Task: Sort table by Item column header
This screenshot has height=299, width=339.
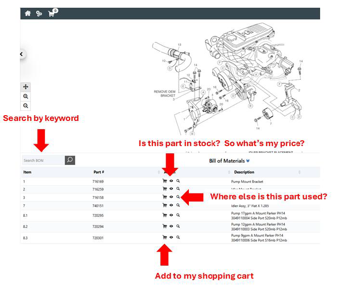Action: tap(28, 172)
